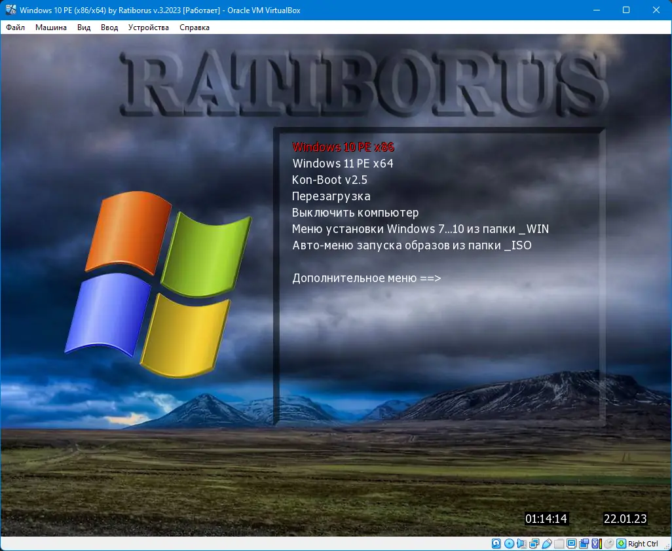Open the Машина menu
Image resolution: width=672 pixels, height=551 pixels.
(x=51, y=27)
